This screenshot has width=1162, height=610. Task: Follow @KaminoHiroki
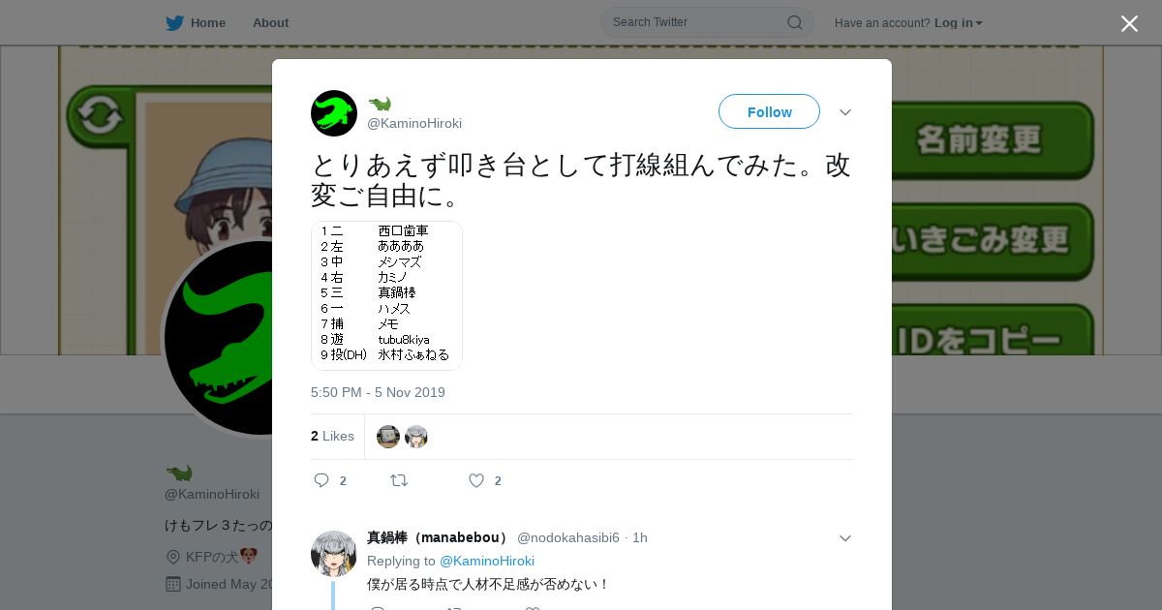769,111
